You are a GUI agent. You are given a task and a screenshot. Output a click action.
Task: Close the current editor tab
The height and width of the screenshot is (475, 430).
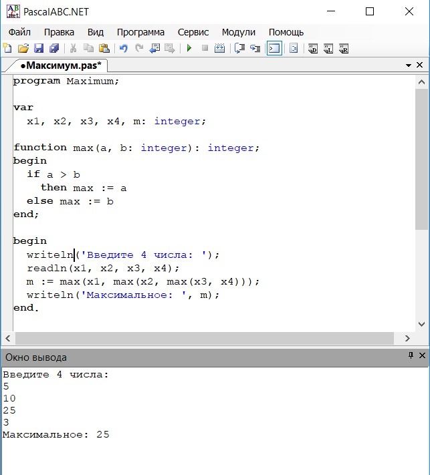[421, 65]
